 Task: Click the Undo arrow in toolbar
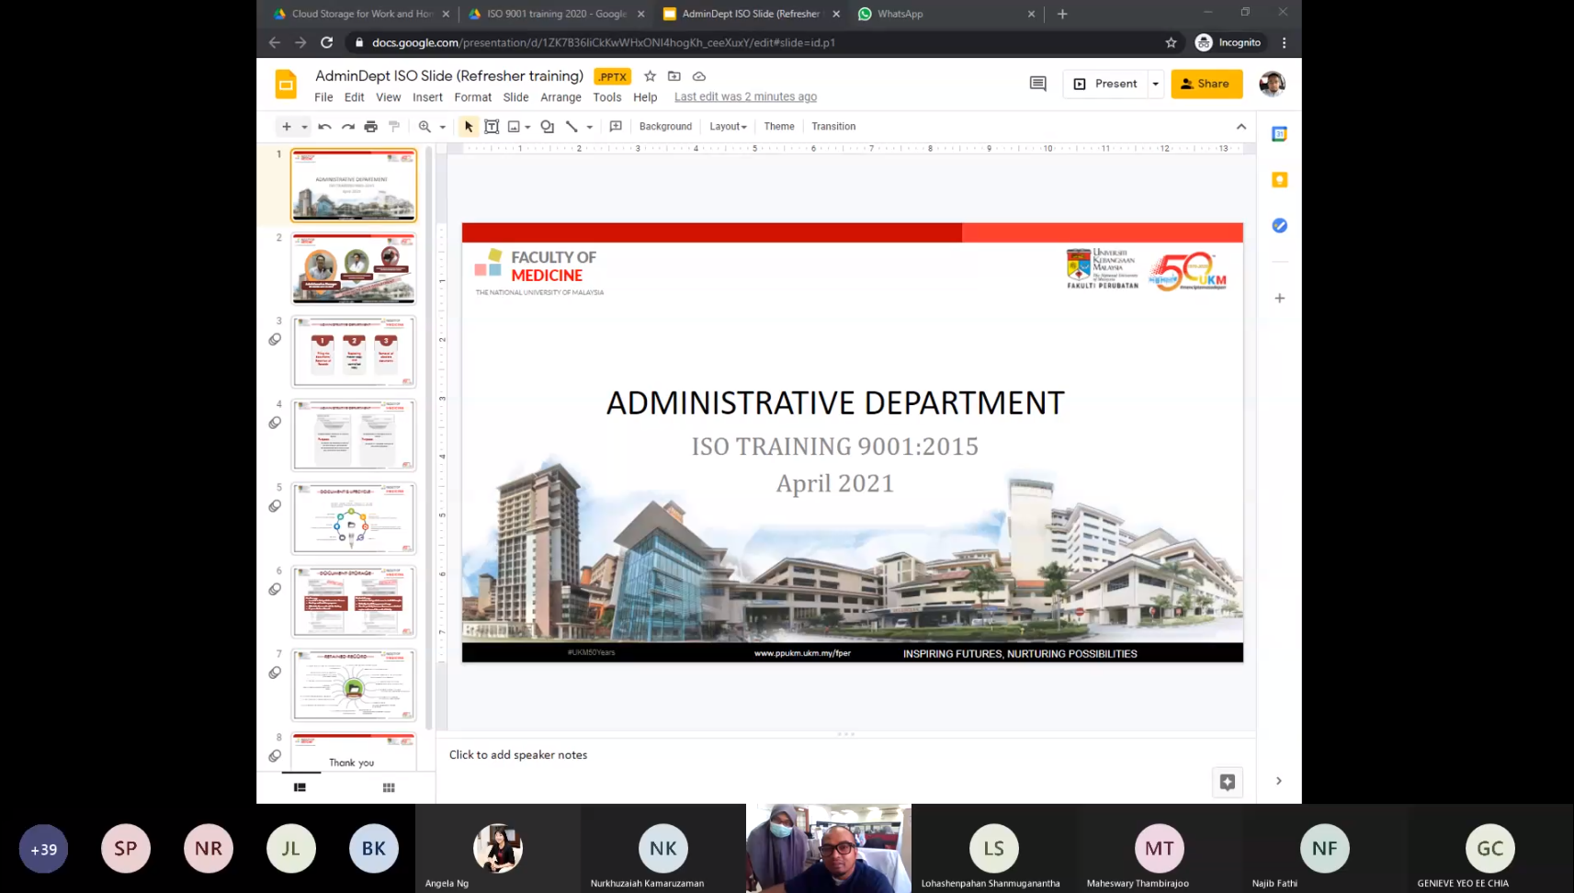point(324,127)
